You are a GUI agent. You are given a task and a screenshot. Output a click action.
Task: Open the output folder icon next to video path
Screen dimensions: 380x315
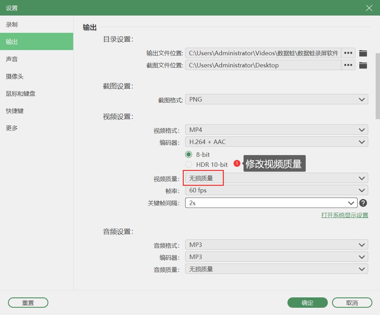point(363,53)
